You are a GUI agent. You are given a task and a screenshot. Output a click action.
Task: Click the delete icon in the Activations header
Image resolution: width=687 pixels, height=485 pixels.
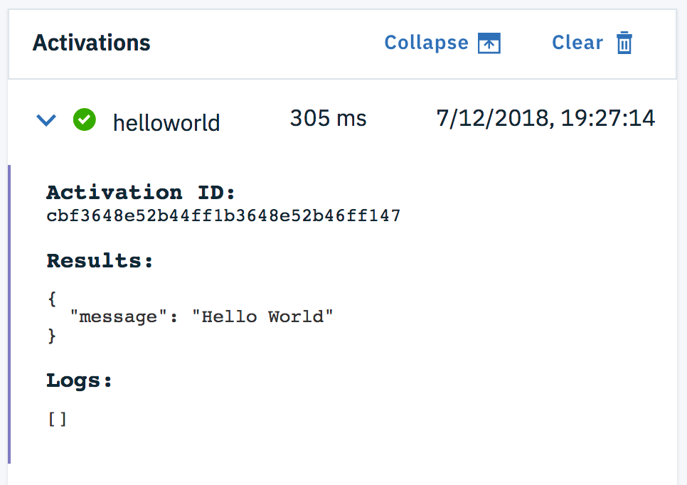[x=624, y=43]
